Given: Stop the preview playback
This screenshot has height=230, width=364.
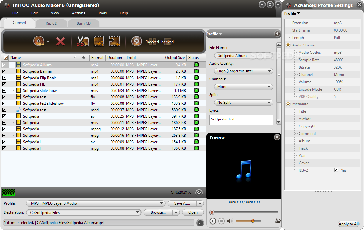Looking at the screenshot, I should click(x=221, y=221).
